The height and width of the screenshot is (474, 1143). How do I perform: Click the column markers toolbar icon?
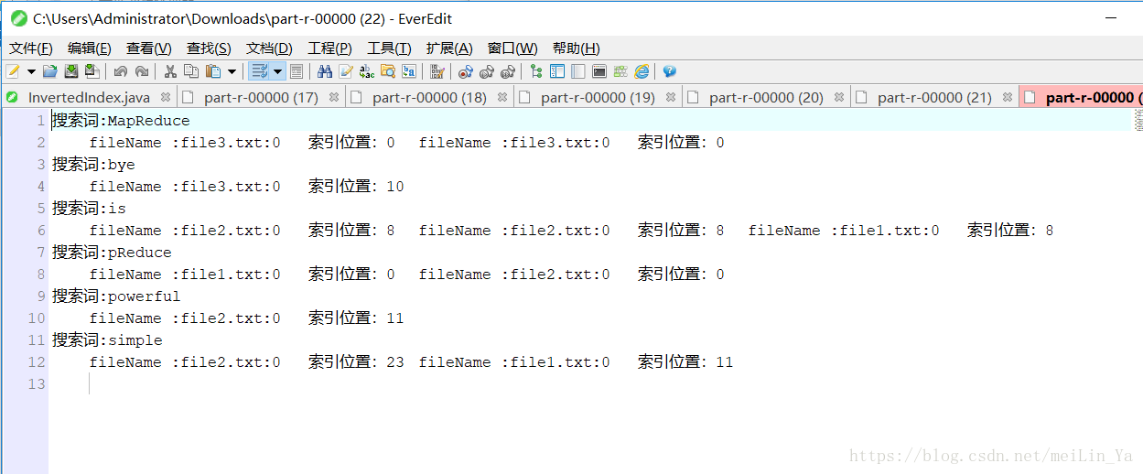437,71
